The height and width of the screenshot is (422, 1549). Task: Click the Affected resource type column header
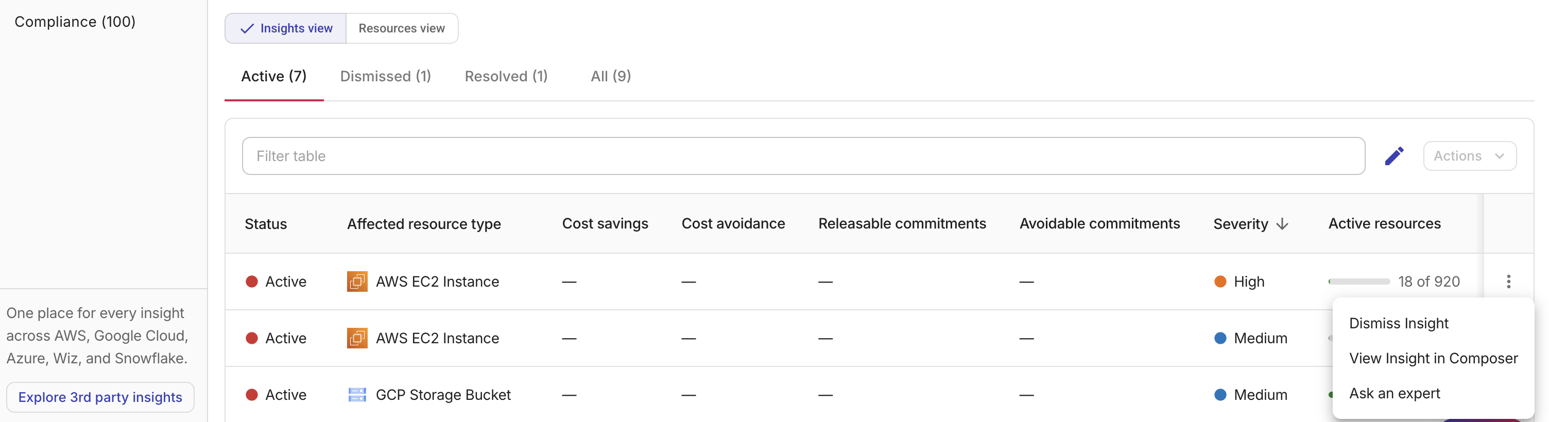(x=424, y=224)
